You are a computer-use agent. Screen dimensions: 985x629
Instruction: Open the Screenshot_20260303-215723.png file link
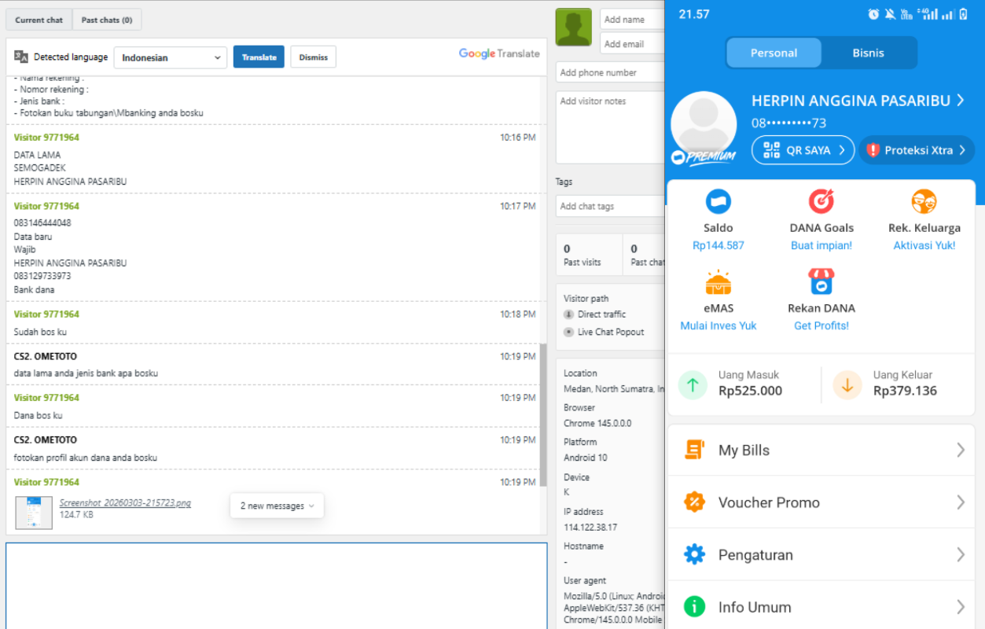point(125,503)
